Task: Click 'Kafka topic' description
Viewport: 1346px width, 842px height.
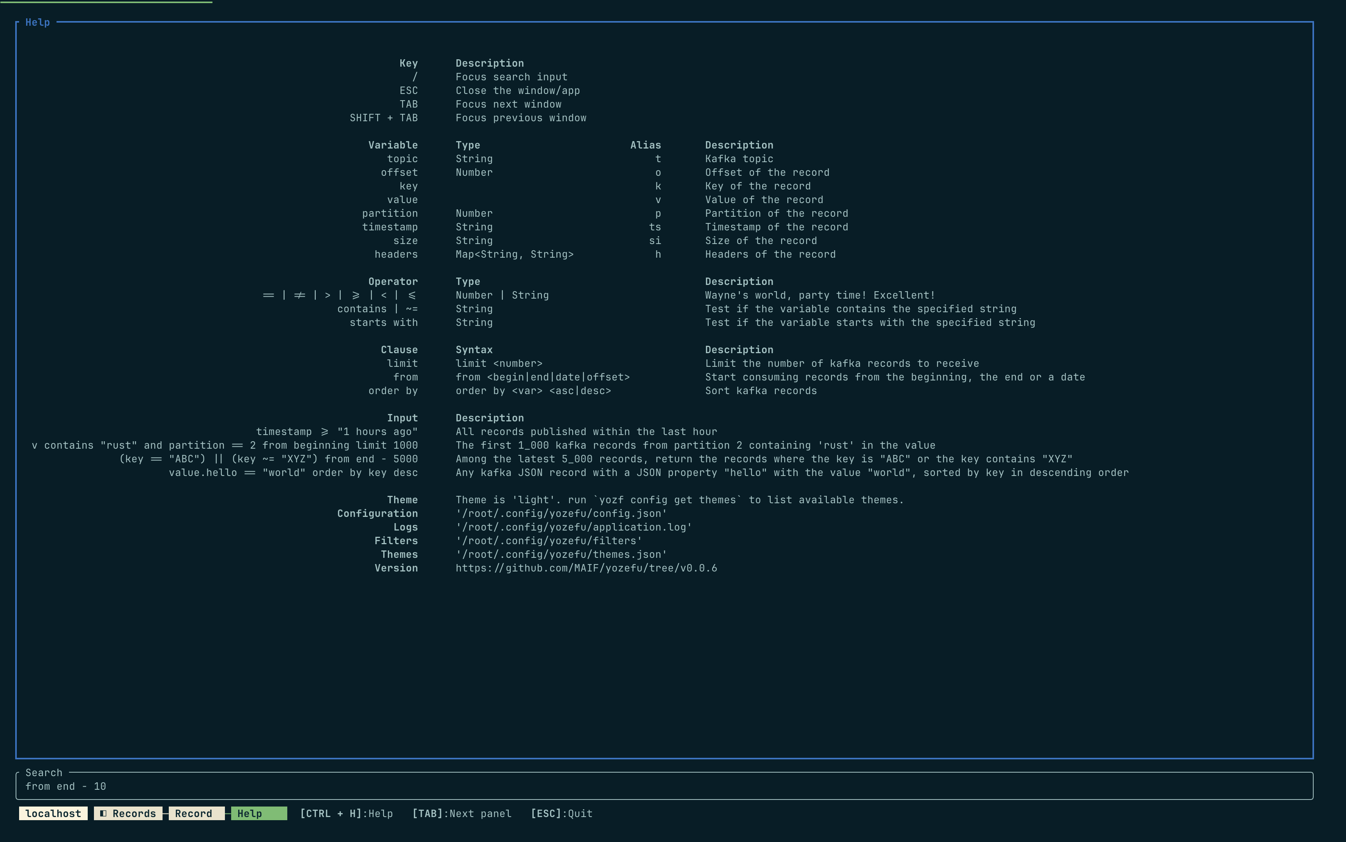Action: (x=739, y=159)
